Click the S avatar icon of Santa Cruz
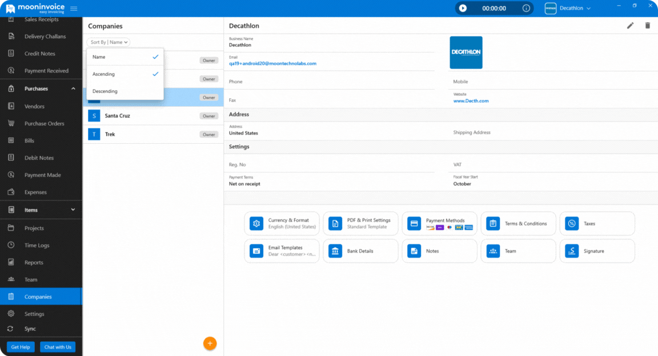Screen dimensions: 658x356 point(94,116)
